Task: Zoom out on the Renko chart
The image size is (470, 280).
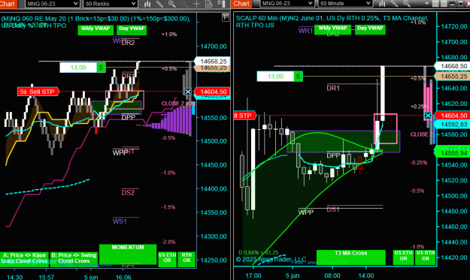Action: pos(184,4)
